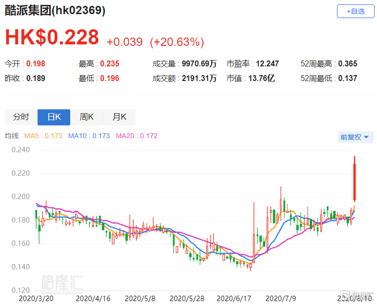Click y-axis price label 0.160

(20, 243)
